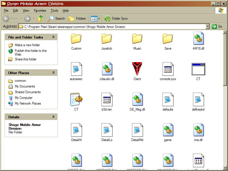
Task: Open the Favorites menu
Action: tap(40, 11)
